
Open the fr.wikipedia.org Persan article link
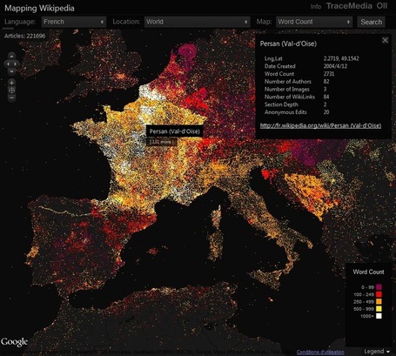(x=320, y=125)
